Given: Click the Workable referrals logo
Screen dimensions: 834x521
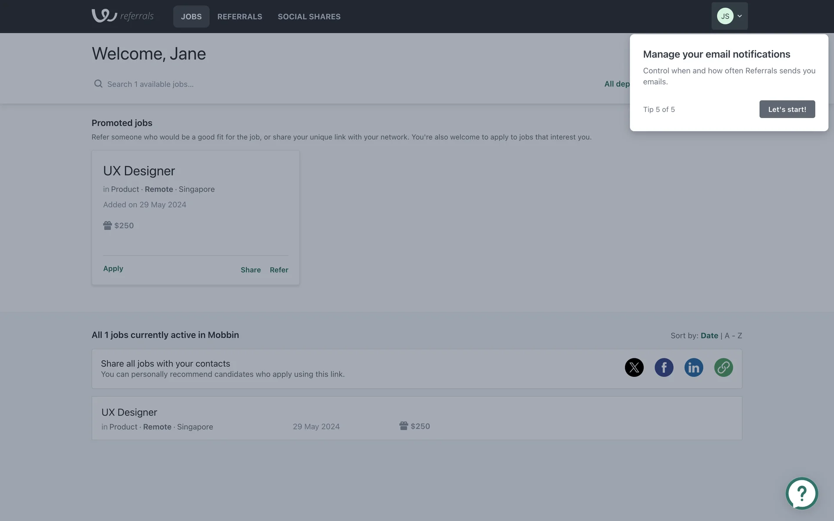Looking at the screenshot, I should 122,16.
